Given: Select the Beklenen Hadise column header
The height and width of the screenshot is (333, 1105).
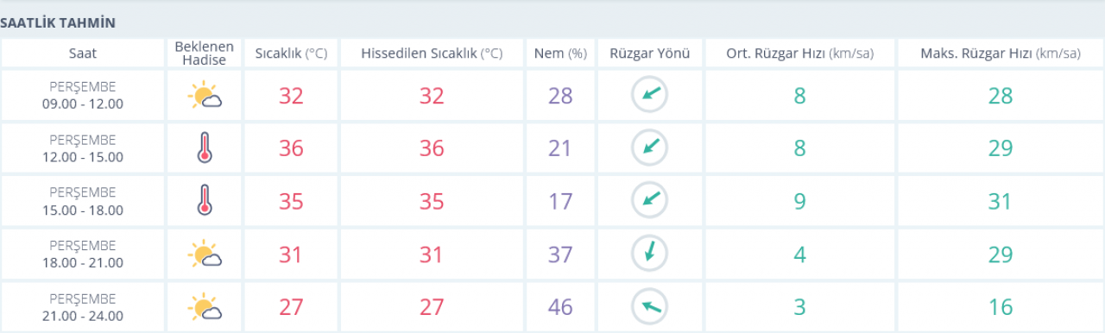Looking at the screenshot, I should [x=205, y=53].
